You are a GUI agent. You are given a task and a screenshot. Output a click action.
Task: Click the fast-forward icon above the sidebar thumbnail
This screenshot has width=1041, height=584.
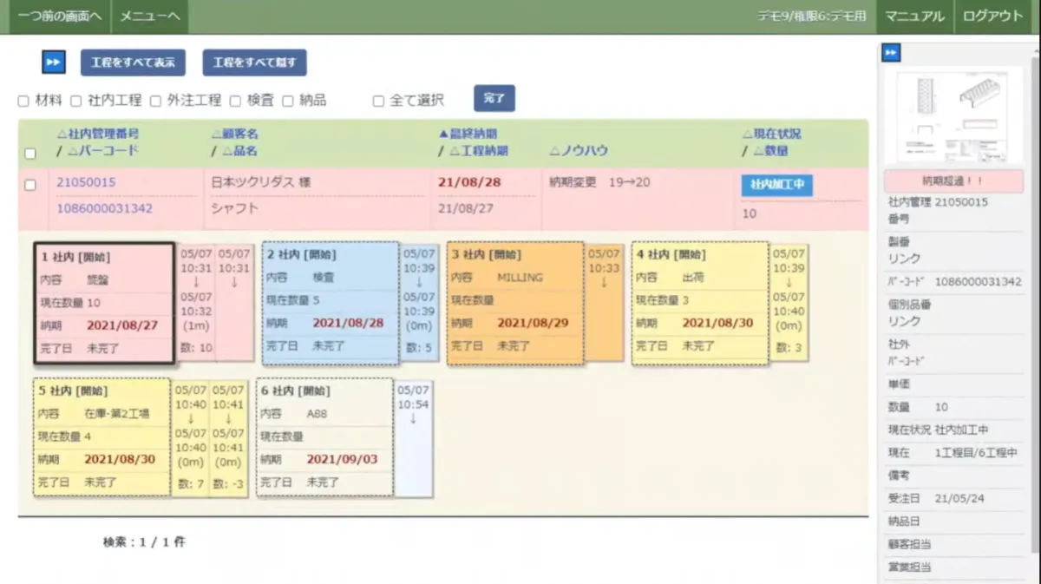coord(891,54)
